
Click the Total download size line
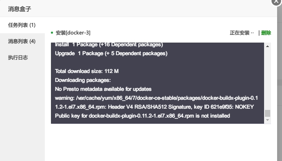pos(87,71)
